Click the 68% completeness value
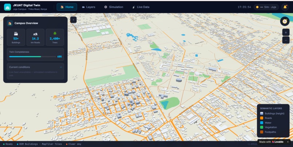Image resolution: width=293 pixels, height=147 pixels. [x=59, y=56]
